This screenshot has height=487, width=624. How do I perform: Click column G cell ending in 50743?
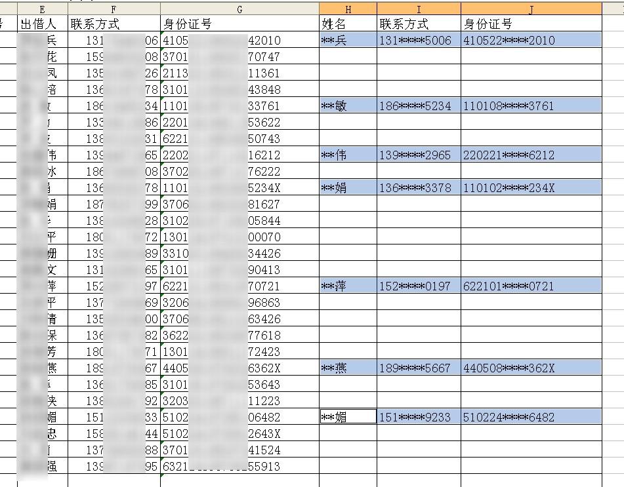pos(239,138)
